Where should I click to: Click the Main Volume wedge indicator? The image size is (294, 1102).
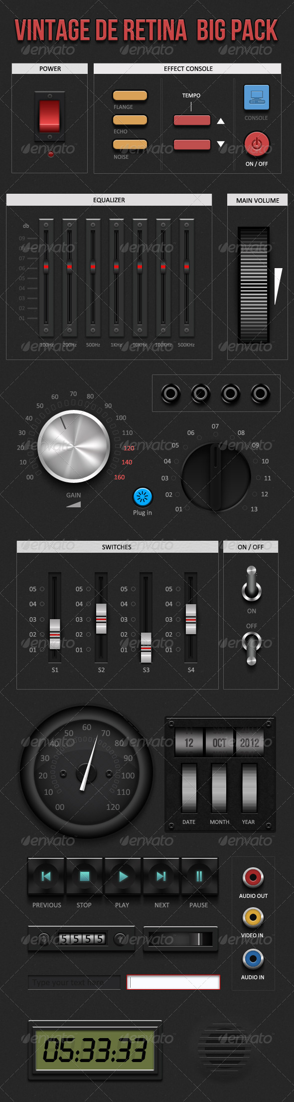tap(278, 286)
